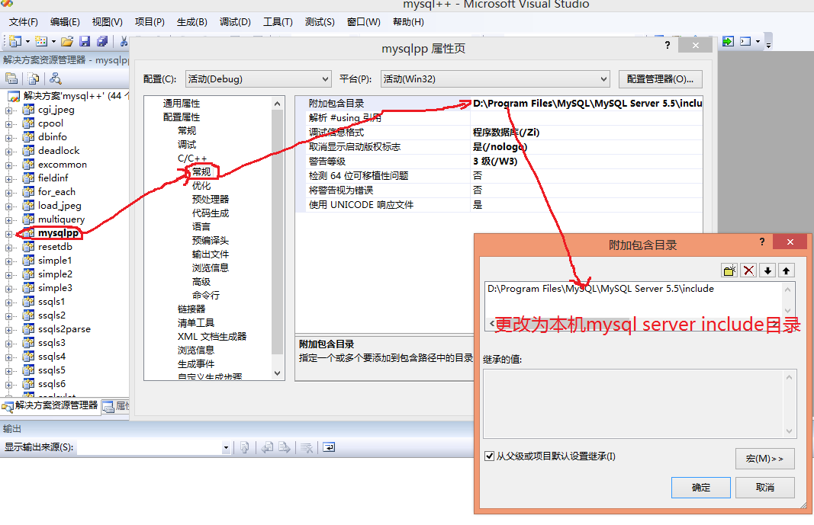Open the 编辑(E) menu
The width and height of the screenshot is (814, 525).
[65, 22]
